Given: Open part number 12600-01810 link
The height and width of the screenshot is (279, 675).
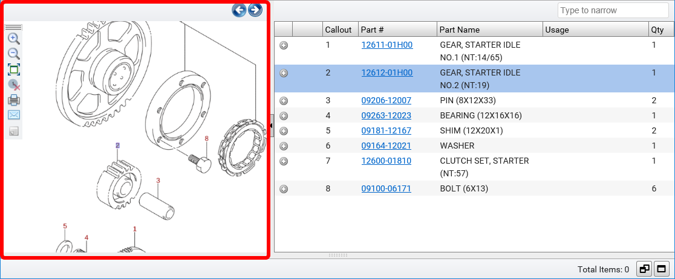Looking at the screenshot, I should [386, 161].
